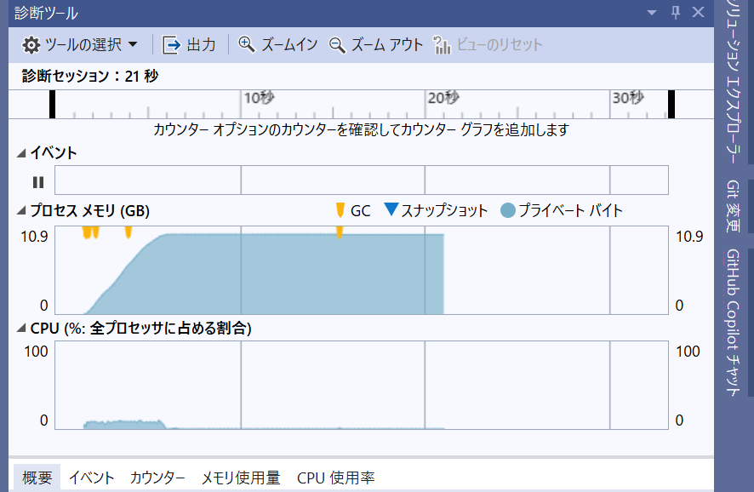Pause events with the pause icon

(x=37, y=181)
